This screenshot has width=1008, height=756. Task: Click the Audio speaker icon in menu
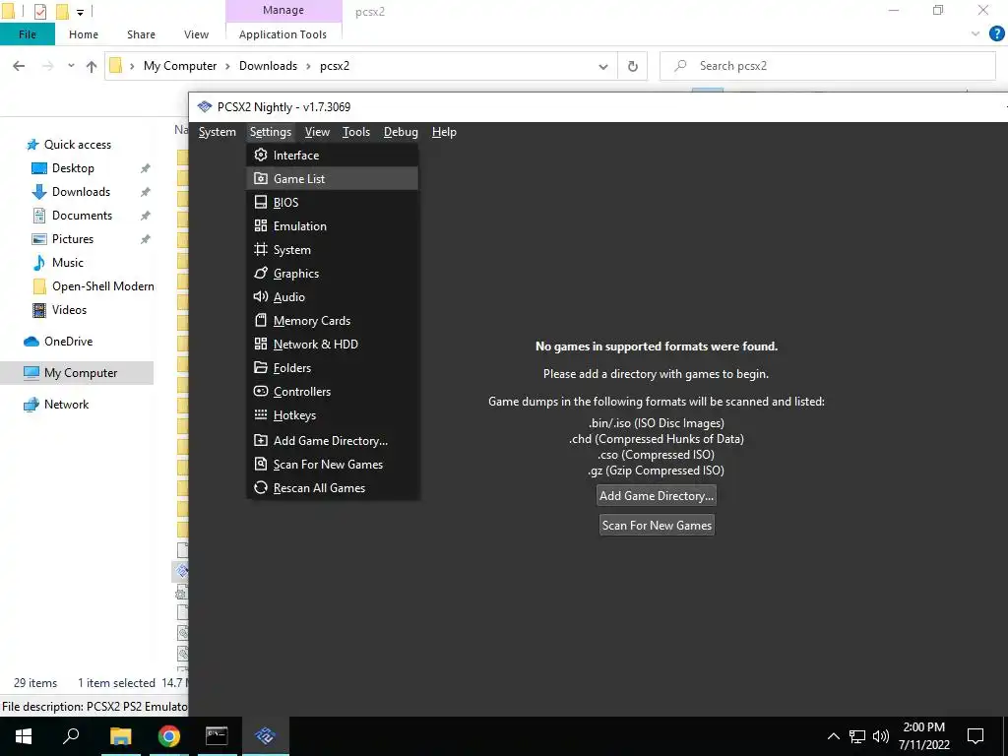tap(260, 296)
